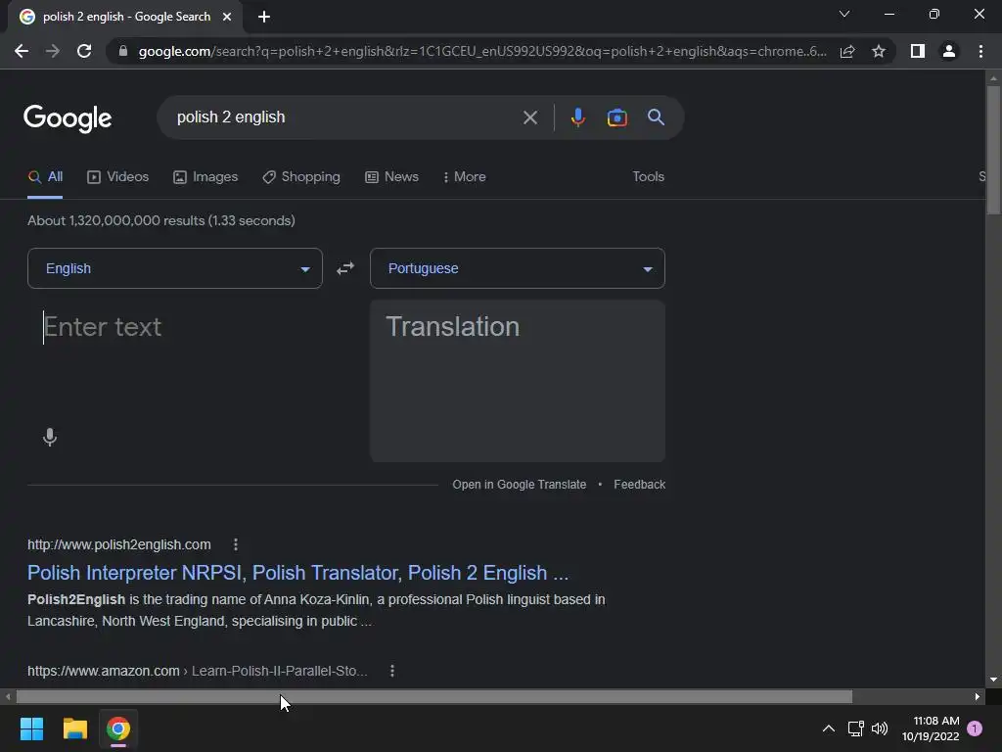Switch to the News tab
This screenshot has width=1002, height=752.
click(x=391, y=176)
